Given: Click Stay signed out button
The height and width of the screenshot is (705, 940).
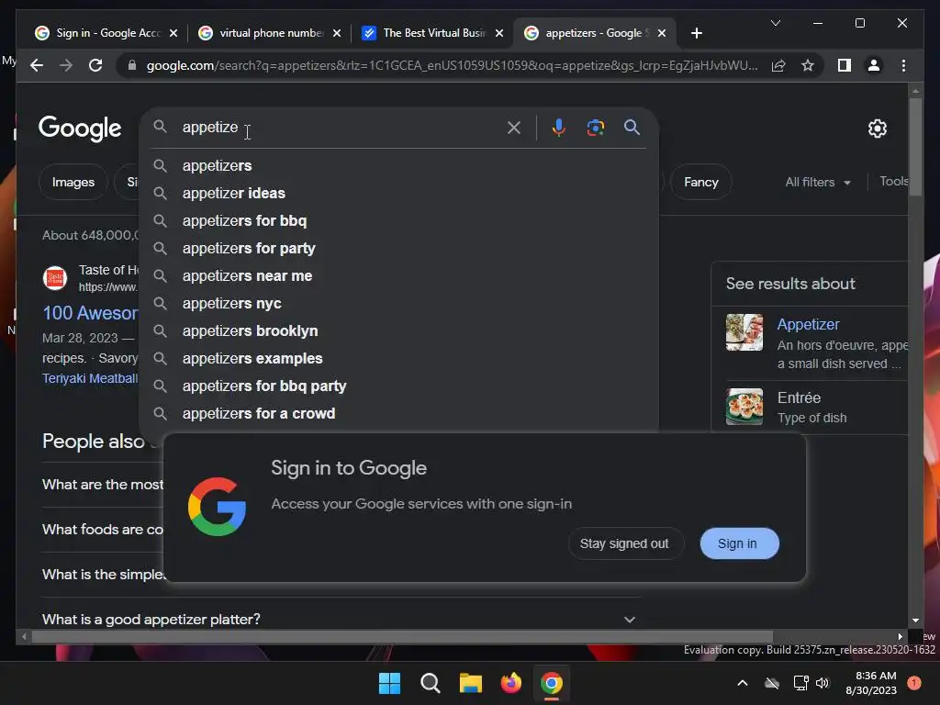Looking at the screenshot, I should tap(624, 543).
